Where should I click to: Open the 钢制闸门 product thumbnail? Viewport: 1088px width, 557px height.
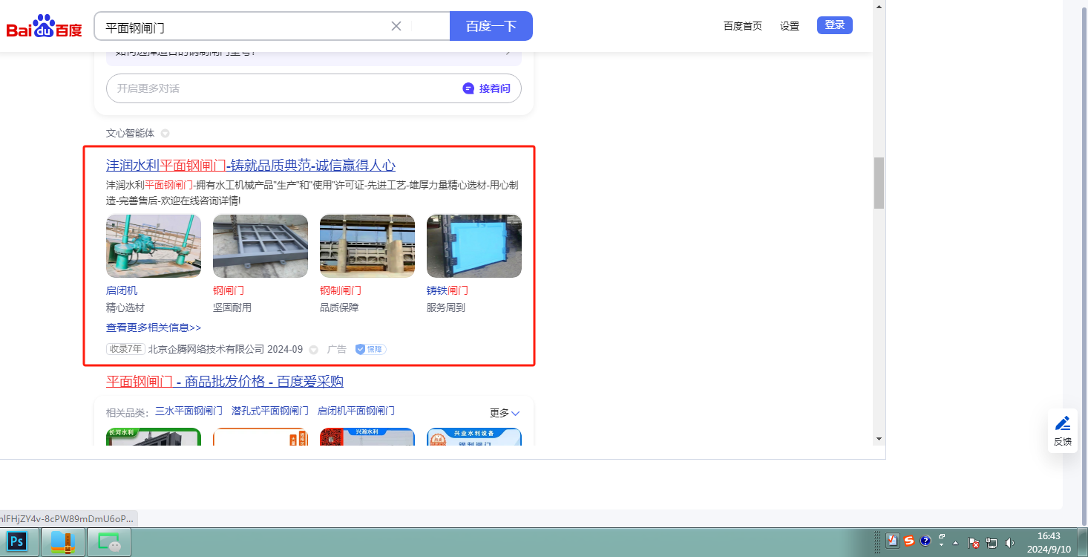point(367,246)
